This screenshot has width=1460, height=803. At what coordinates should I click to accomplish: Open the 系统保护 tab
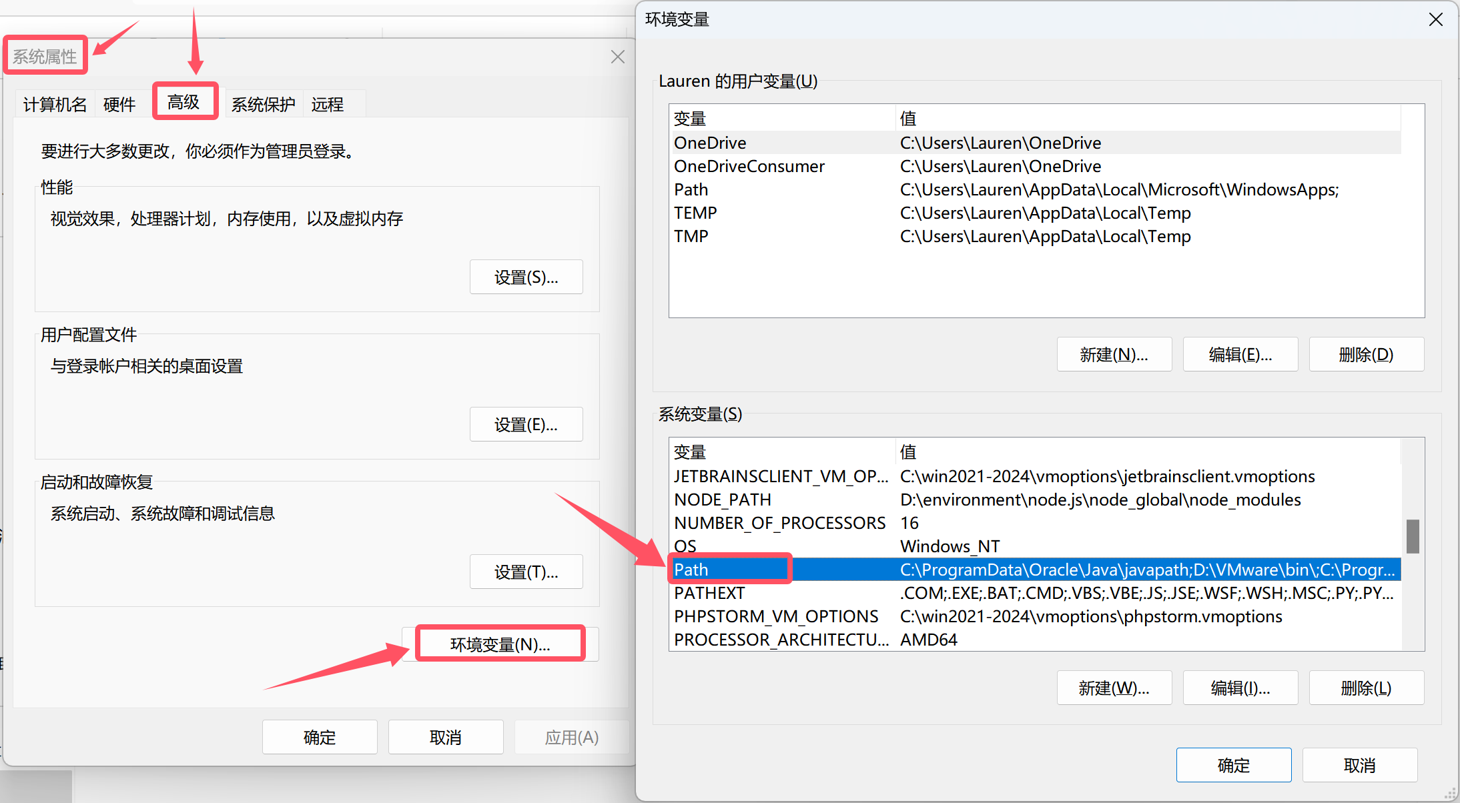pos(264,103)
